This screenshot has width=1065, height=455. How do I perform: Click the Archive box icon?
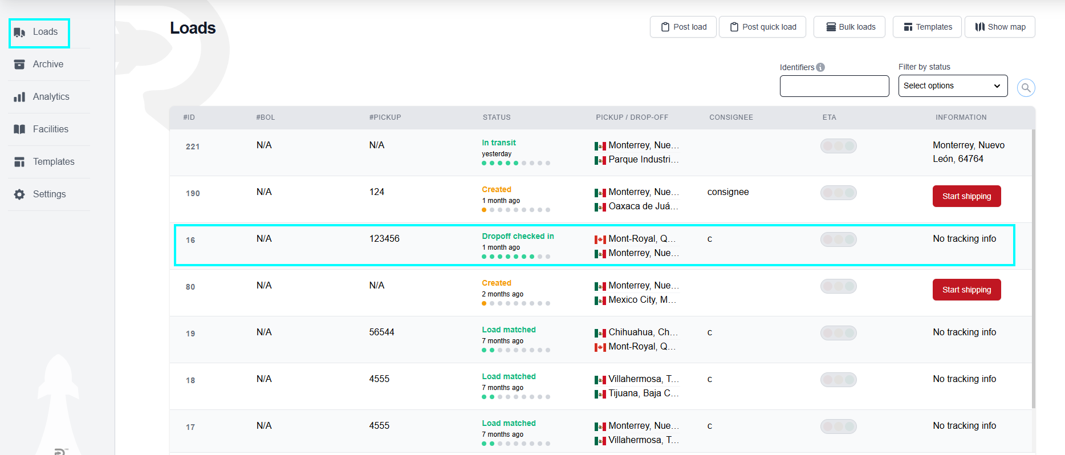19,64
